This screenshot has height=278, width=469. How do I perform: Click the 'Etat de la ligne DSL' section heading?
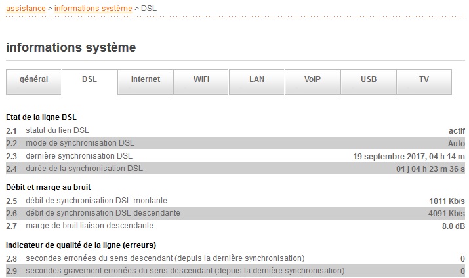[x=41, y=117]
